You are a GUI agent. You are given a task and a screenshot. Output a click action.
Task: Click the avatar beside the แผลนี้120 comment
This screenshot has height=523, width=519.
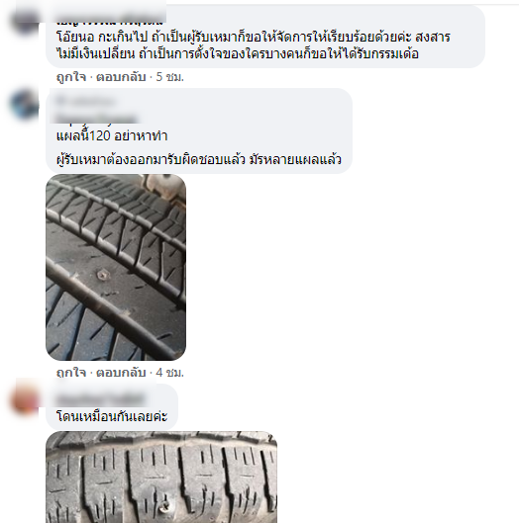(x=25, y=105)
